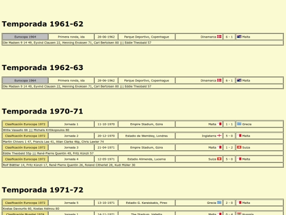Viewport: 286px width, 215px height.
Task: Click the Denmark flag under Temporada 1961-62
Action: (x=219, y=37)
